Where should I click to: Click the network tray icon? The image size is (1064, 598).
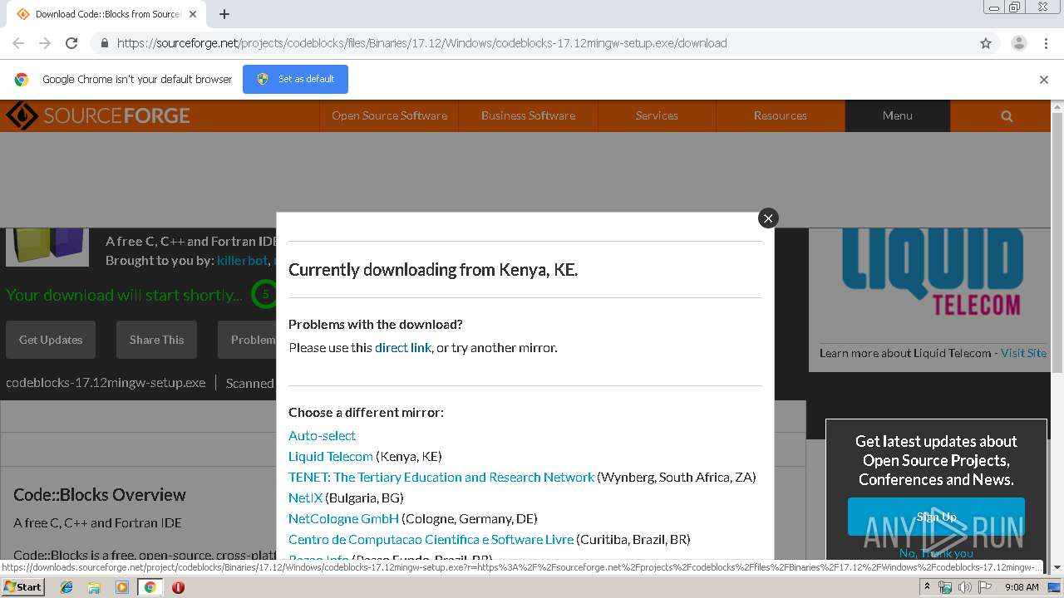[945, 587]
